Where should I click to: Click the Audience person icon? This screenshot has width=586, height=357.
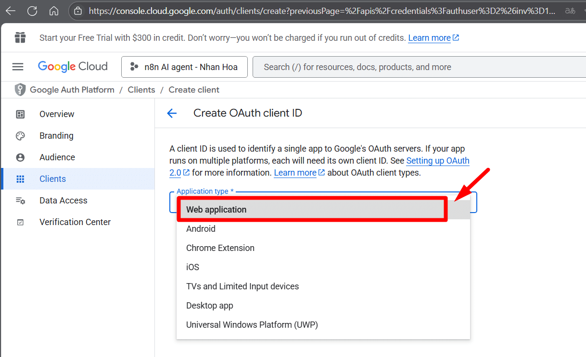20,157
